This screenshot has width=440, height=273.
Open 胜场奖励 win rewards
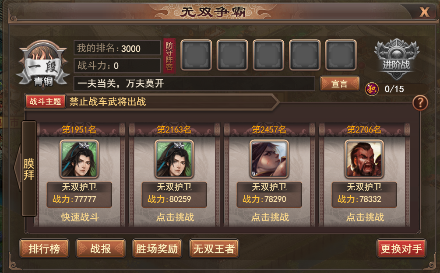click(157, 248)
